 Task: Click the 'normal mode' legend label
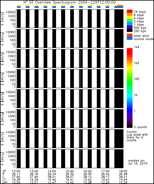pos(144,39)
